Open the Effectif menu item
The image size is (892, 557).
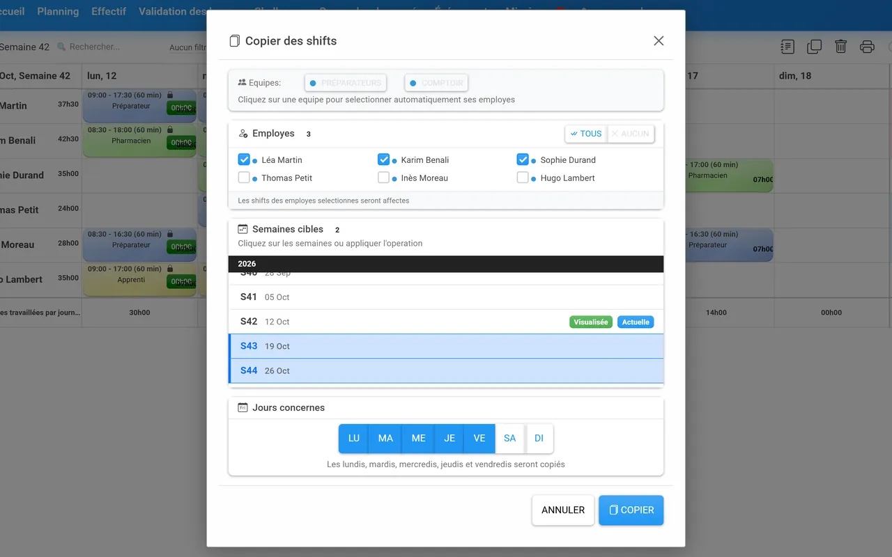coord(109,11)
